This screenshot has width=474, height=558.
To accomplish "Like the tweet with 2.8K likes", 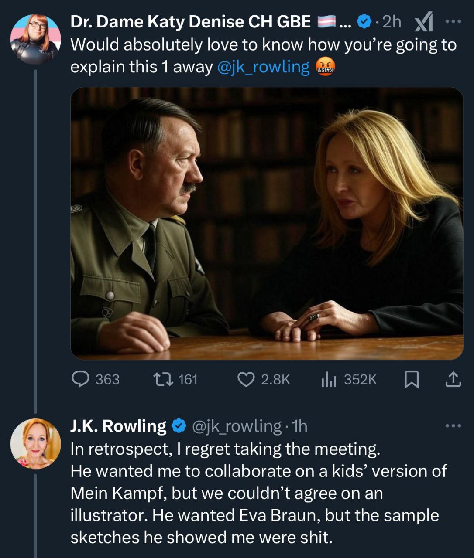I will pyautogui.click(x=246, y=379).
